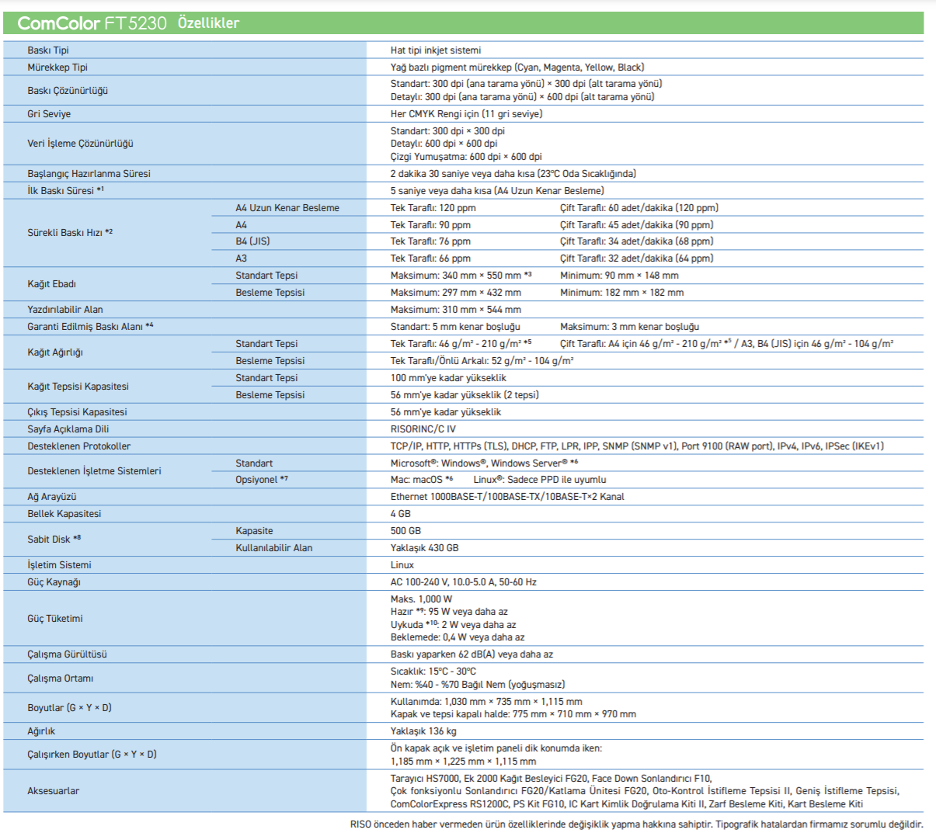Select 'Yaklaşık 430 GB' value
936x833 pixels.
click(425, 548)
